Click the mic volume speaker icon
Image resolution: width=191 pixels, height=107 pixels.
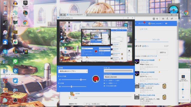pos(60,80)
